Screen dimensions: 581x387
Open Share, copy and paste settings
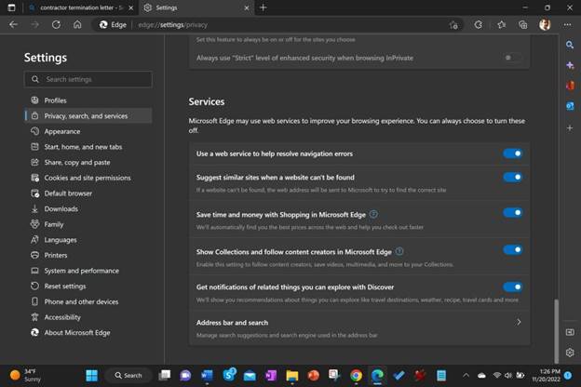tap(88, 163)
